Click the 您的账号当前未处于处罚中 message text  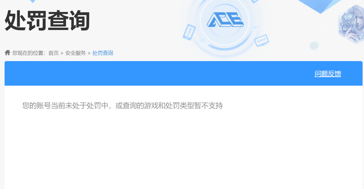coord(66,106)
